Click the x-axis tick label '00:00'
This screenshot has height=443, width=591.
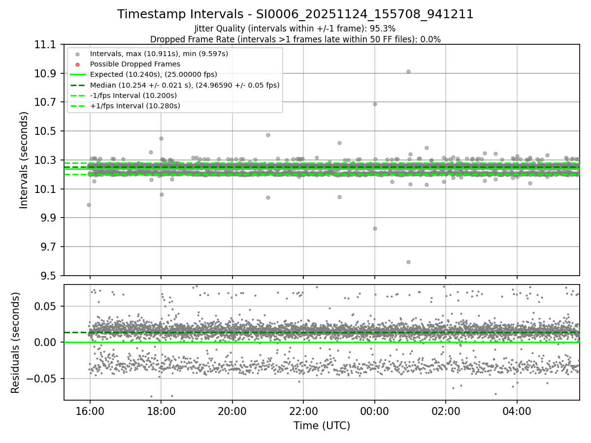(374, 411)
